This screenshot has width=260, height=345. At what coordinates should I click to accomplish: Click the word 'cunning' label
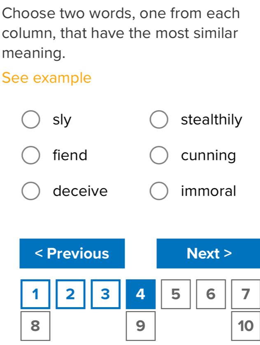(x=209, y=155)
